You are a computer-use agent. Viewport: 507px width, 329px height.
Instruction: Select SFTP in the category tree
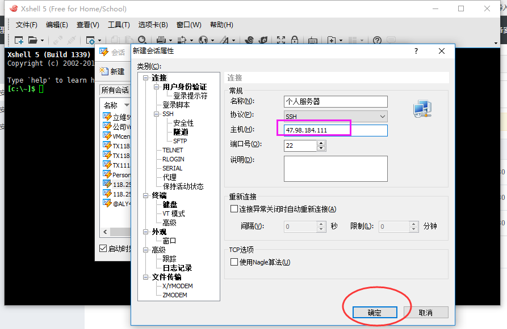[x=180, y=141]
